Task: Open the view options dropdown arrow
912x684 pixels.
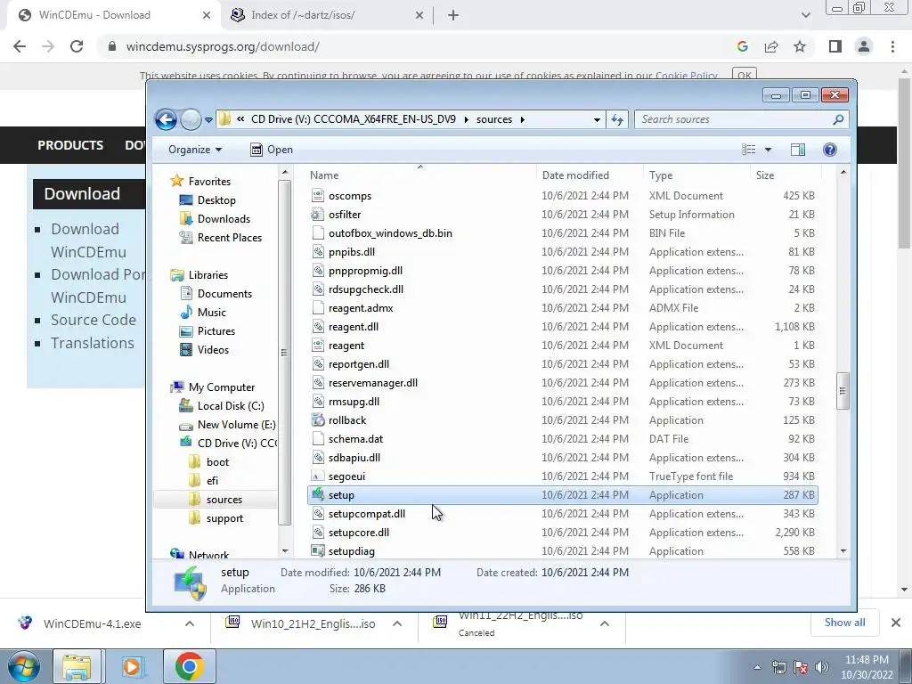Action: 768,150
